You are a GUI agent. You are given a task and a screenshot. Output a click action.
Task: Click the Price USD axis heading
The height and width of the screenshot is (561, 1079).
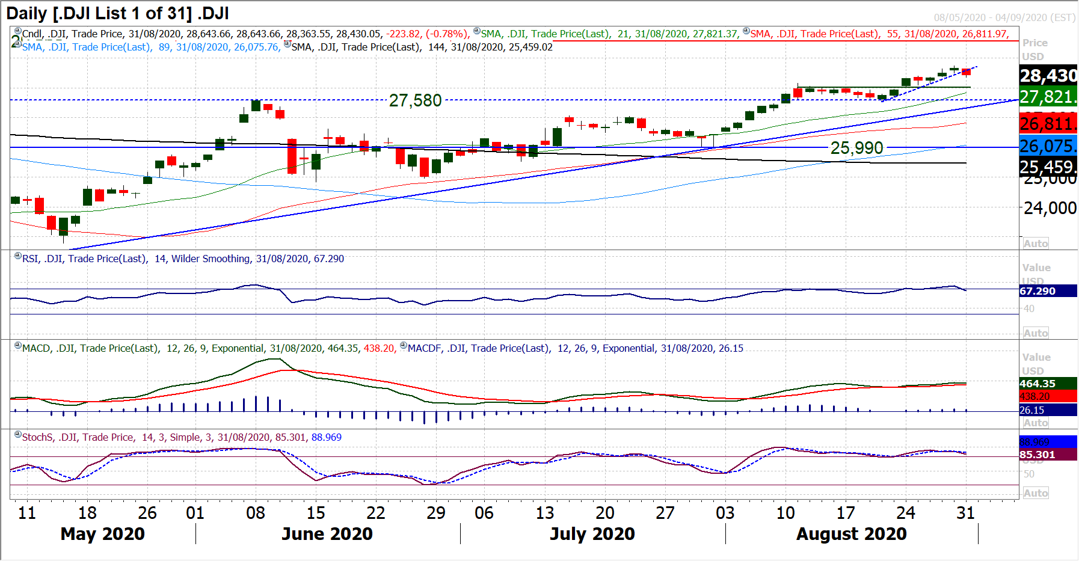[1034, 49]
